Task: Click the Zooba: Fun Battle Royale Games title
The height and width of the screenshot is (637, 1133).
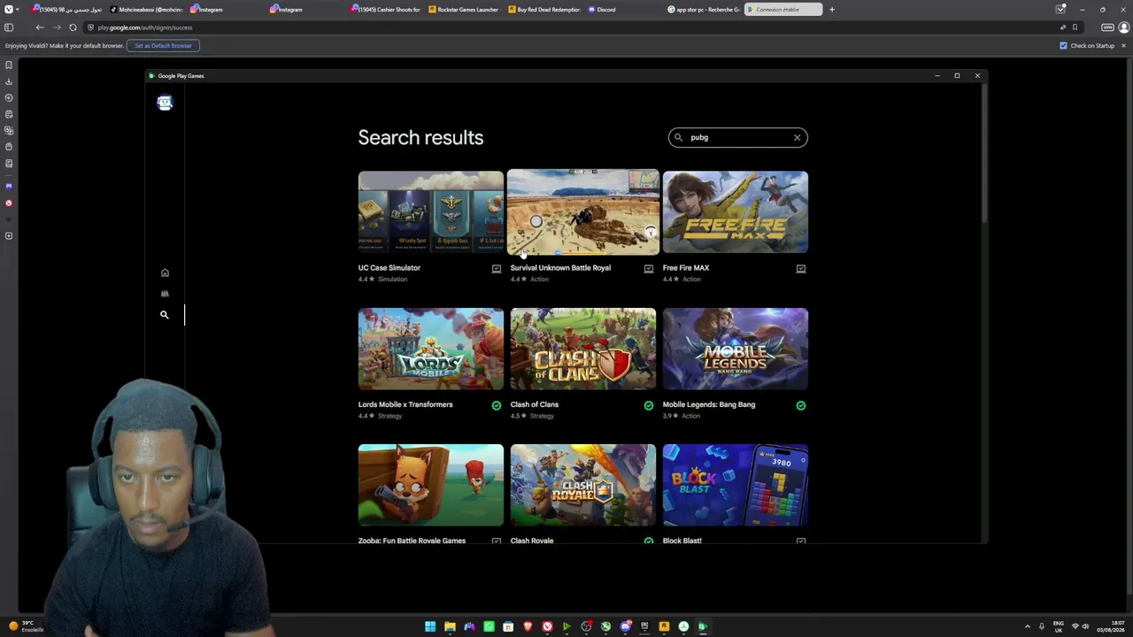Action: pyautogui.click(x=412, y=541)
